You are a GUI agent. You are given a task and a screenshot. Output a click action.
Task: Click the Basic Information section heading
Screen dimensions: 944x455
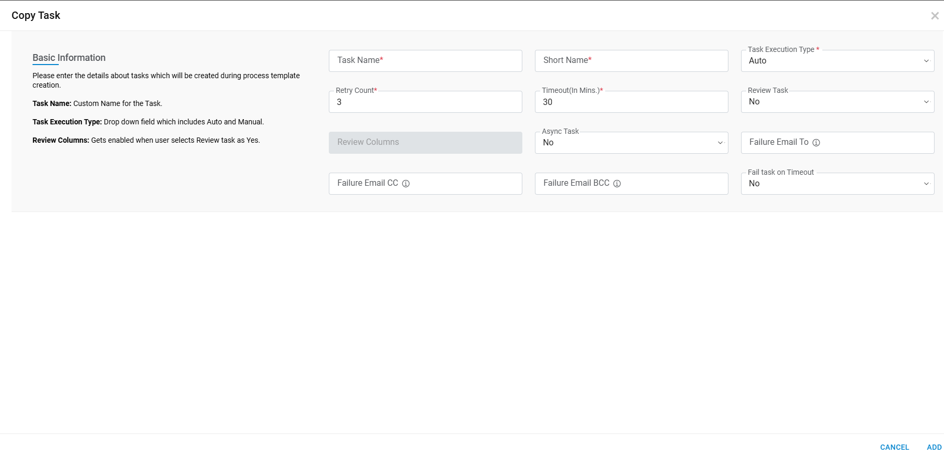coord(69,58)
